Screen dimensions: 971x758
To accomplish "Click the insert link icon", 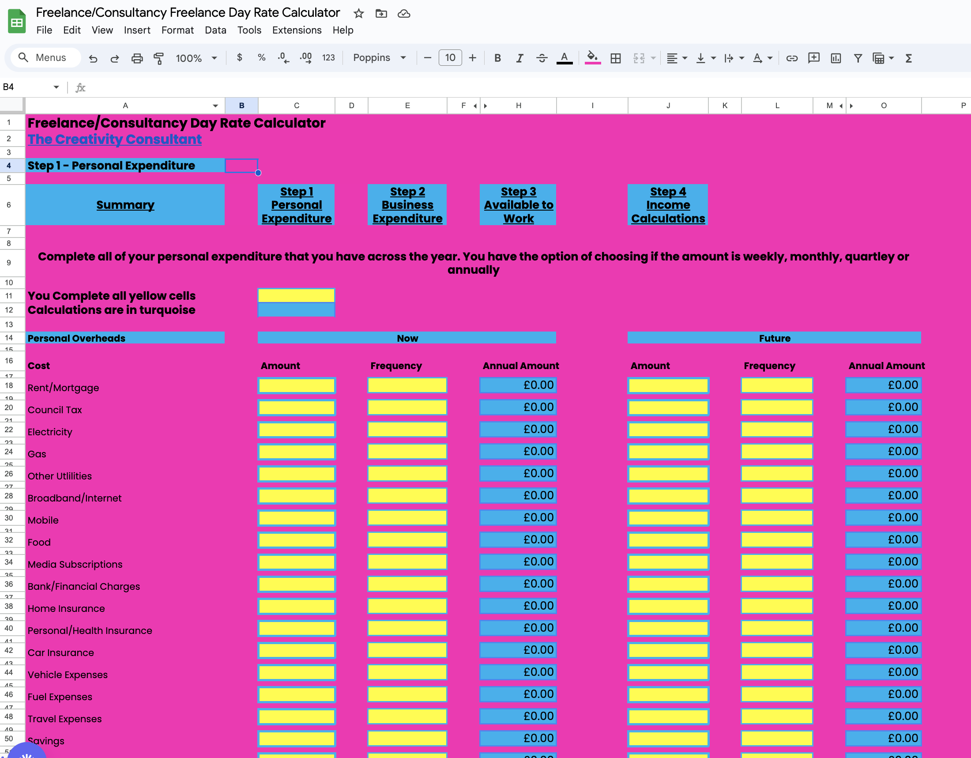I will (x=791, y=58).
